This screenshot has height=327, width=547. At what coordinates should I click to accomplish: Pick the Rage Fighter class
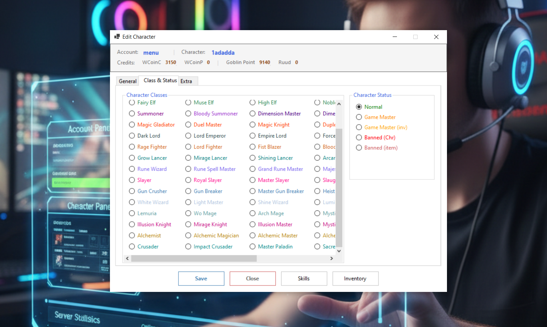[132, 147]
